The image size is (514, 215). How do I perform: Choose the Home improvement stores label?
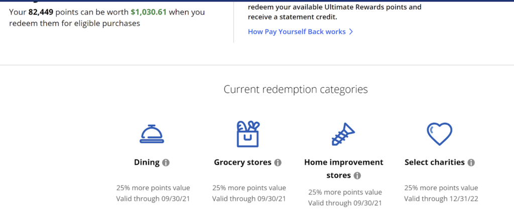pyautogui.click(x=343, y=169)
